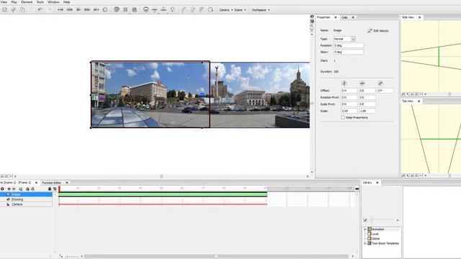Click the grid icon in toolbar

pyautogui.click(x=125, y=9)
